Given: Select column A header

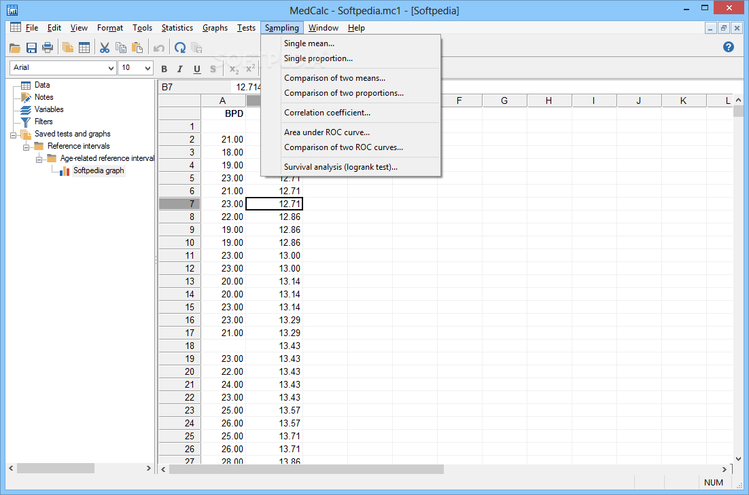Looking at the screenshot, I should point(223,100).
